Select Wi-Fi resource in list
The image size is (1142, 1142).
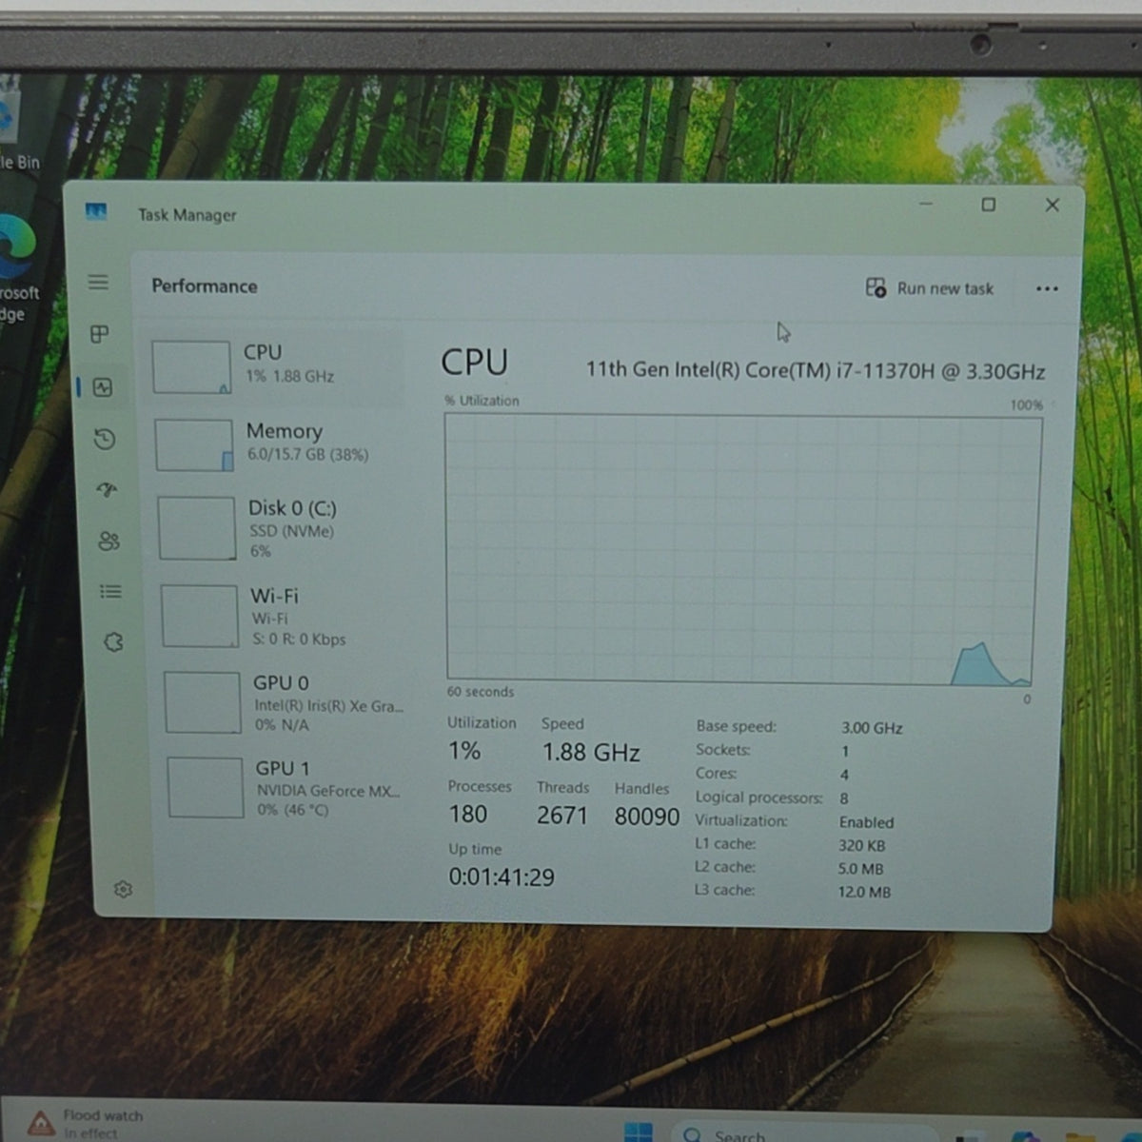282,616
